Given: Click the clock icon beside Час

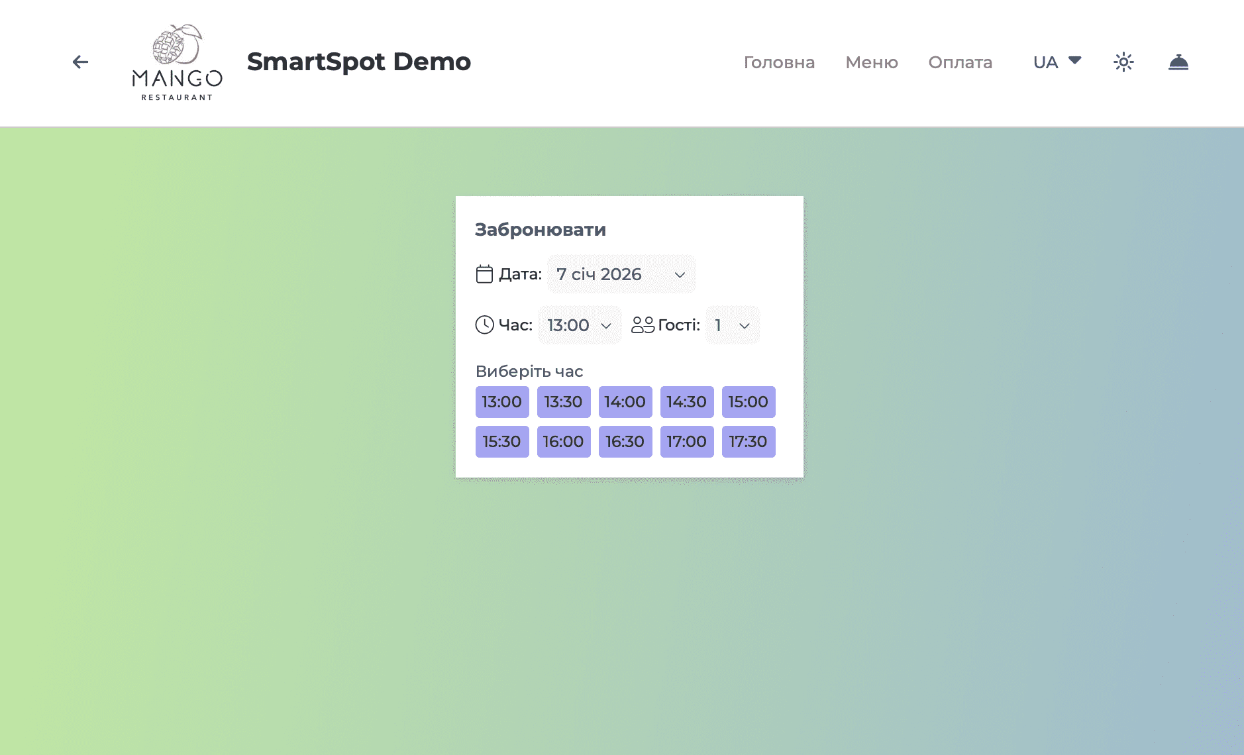Looking at the screenshot, I should click(x=484, y=325).
